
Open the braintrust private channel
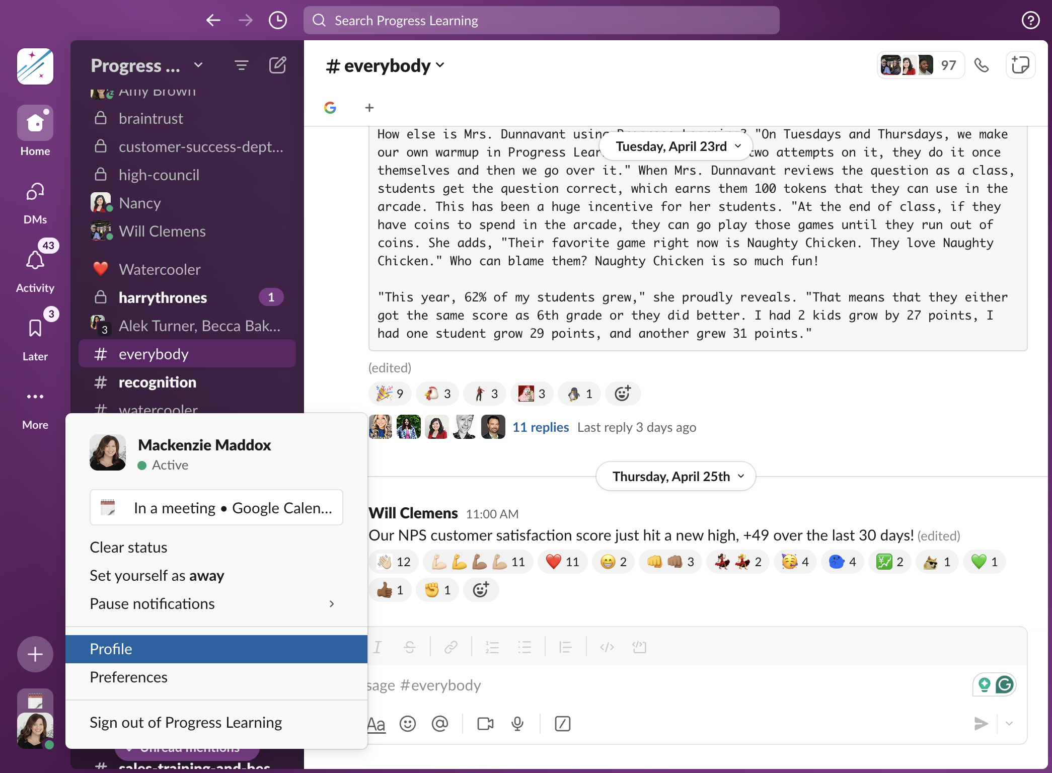coord(187,118)
